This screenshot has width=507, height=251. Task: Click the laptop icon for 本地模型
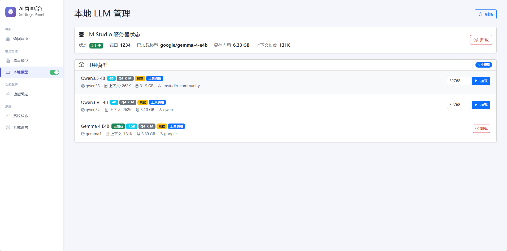(8, 72)
